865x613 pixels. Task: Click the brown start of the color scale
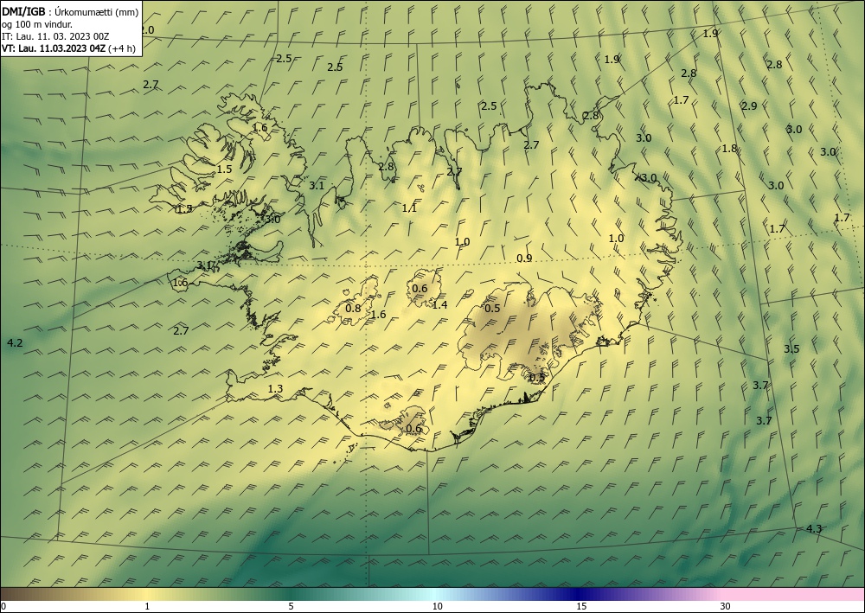click(16, 594)
